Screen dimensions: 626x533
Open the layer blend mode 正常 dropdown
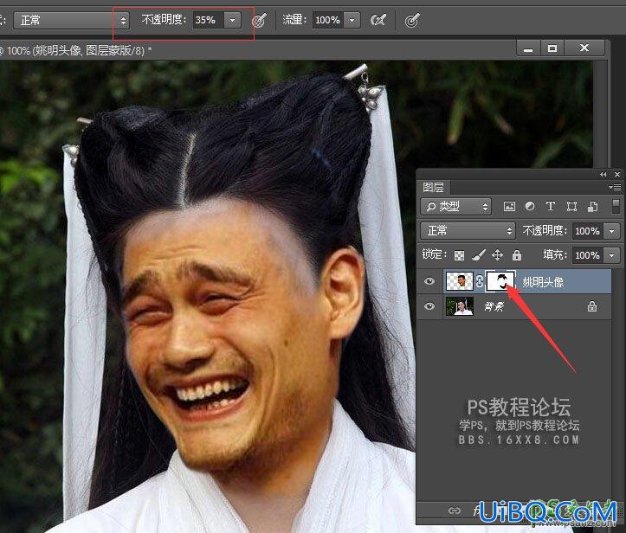pyautogui.click(x=468, y=231)
